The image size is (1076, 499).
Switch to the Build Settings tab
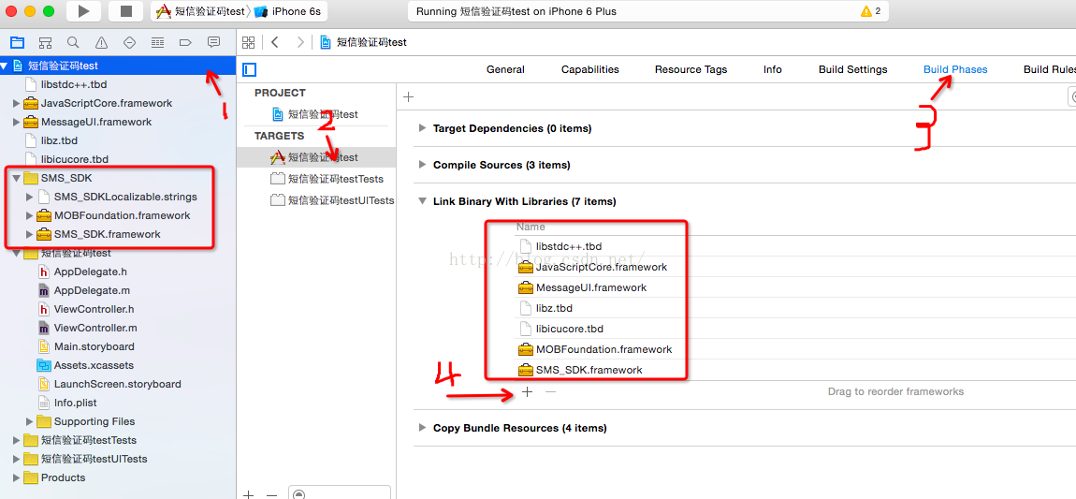tap(853, 69)
